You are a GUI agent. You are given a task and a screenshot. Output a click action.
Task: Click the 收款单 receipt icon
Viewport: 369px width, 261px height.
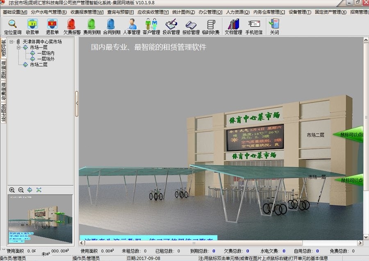(32, 25)
